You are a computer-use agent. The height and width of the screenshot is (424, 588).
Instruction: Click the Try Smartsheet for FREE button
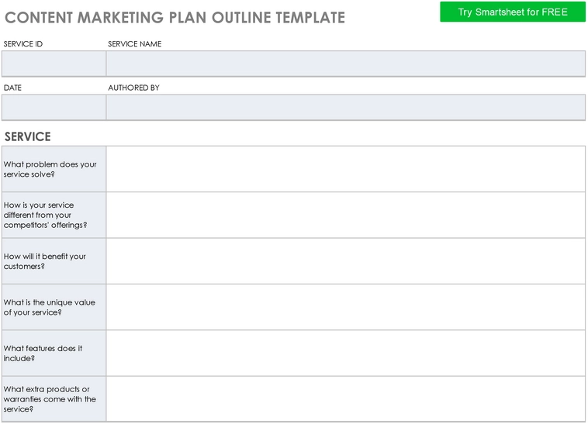click(512, 12)
